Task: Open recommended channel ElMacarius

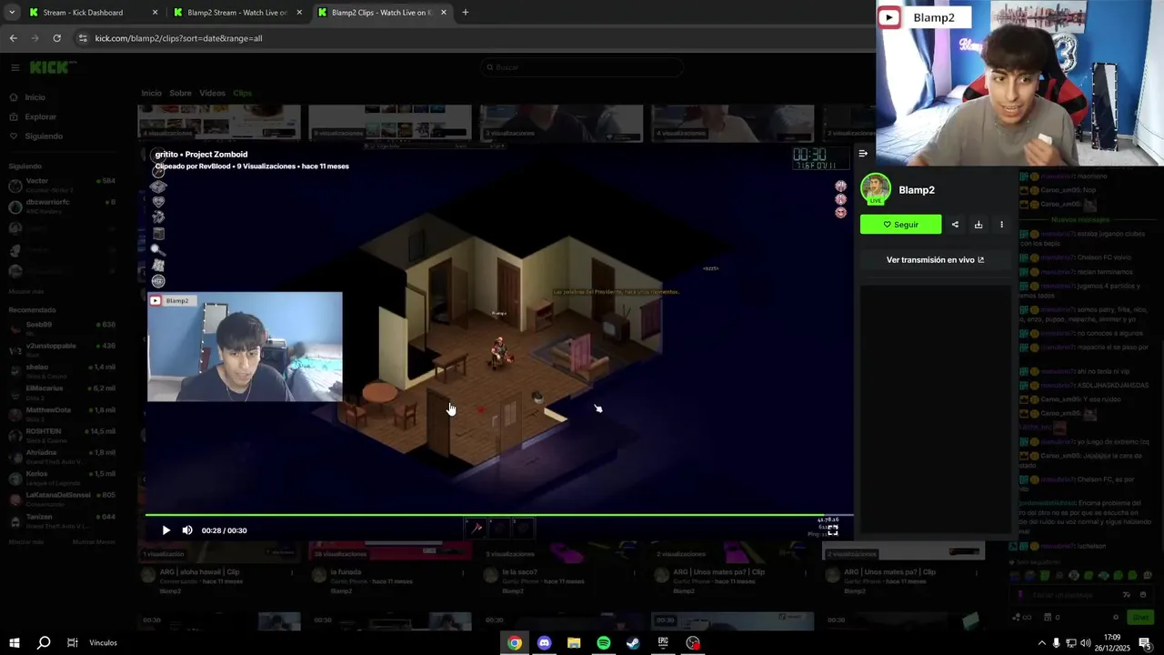Action: [x=62, y=392]
